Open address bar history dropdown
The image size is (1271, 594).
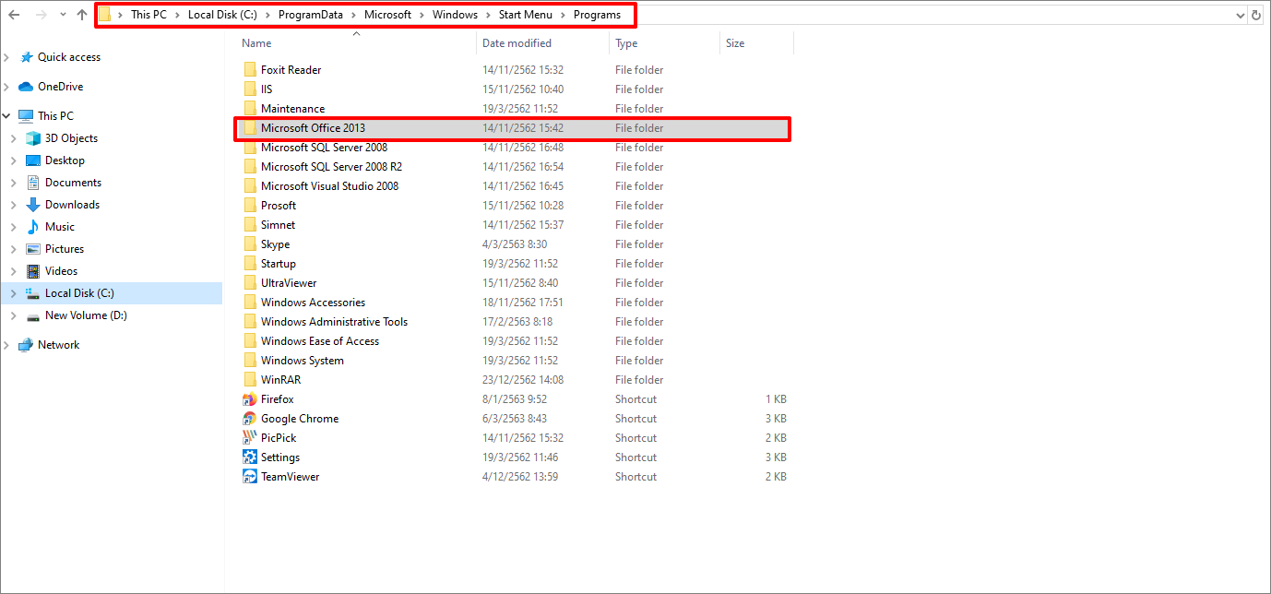pyautogui.click(x=1241, y=15)
